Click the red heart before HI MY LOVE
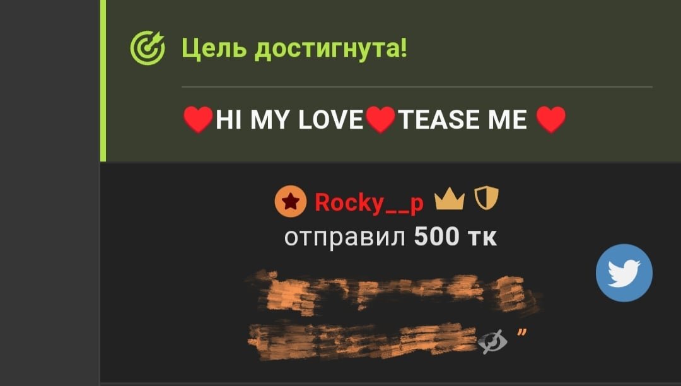681x386 pixels. [198, 119]
